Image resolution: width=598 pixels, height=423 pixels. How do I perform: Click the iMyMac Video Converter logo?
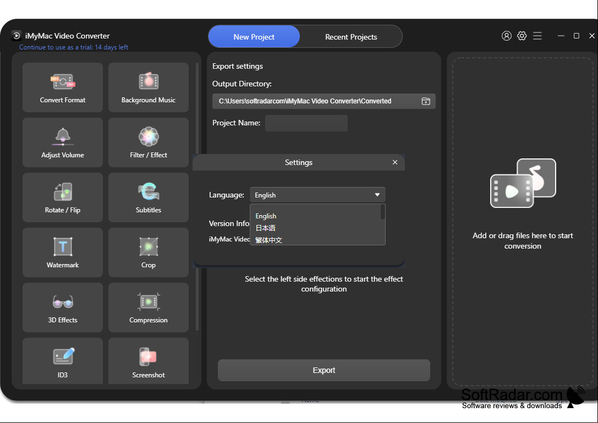(16, 36)
